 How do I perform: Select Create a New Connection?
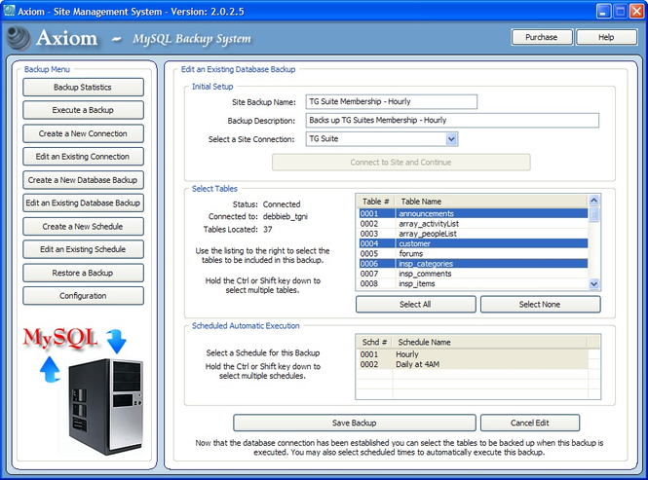[x=83, y=133]
